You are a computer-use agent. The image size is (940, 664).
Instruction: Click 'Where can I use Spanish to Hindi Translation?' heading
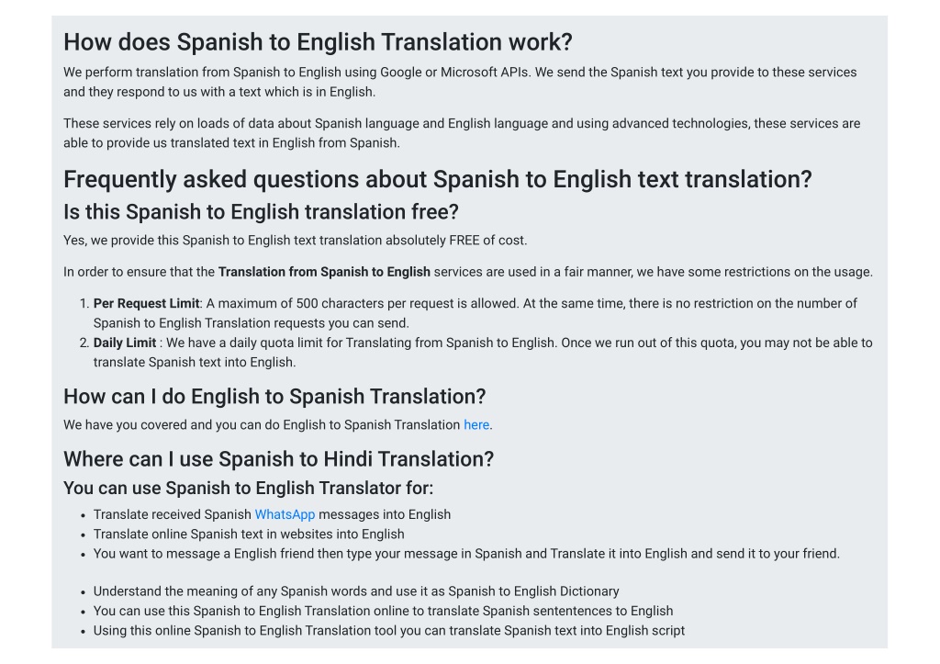pyautogui.click(x=279, y=459)
